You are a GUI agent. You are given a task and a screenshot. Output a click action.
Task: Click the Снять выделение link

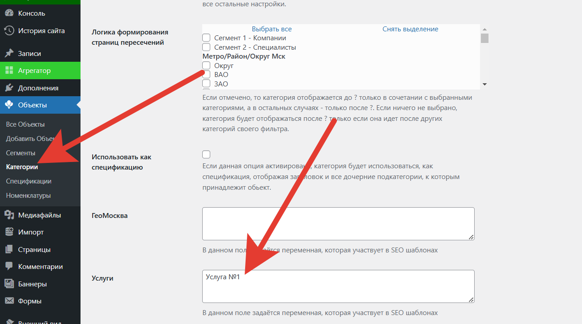(410, 29)
